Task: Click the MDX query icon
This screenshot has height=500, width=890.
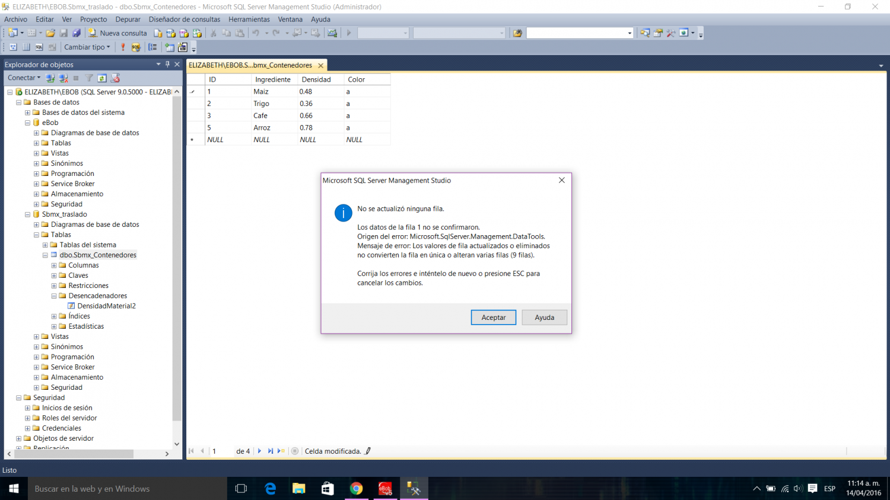Action: (171, 33)
